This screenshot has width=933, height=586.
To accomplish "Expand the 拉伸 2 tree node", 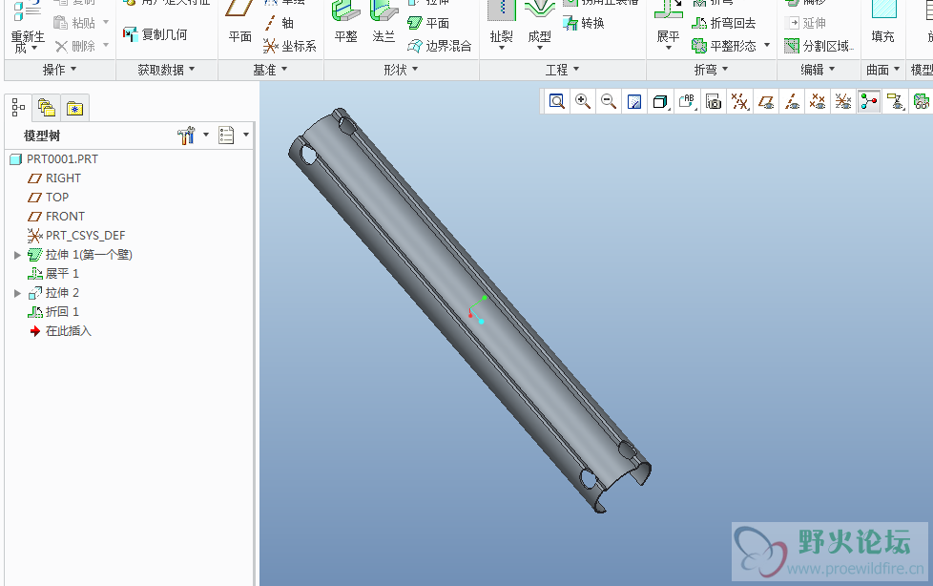I will tap(17, 293).
